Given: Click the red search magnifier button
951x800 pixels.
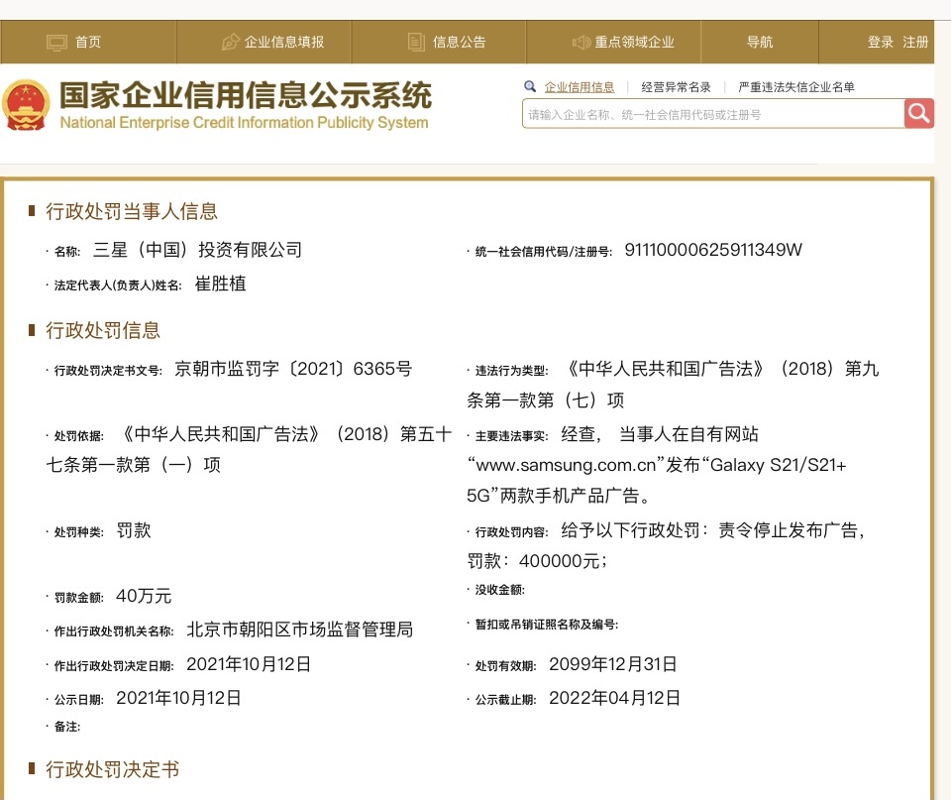Looking at the screenshot, I should click(x=919, y=113).
